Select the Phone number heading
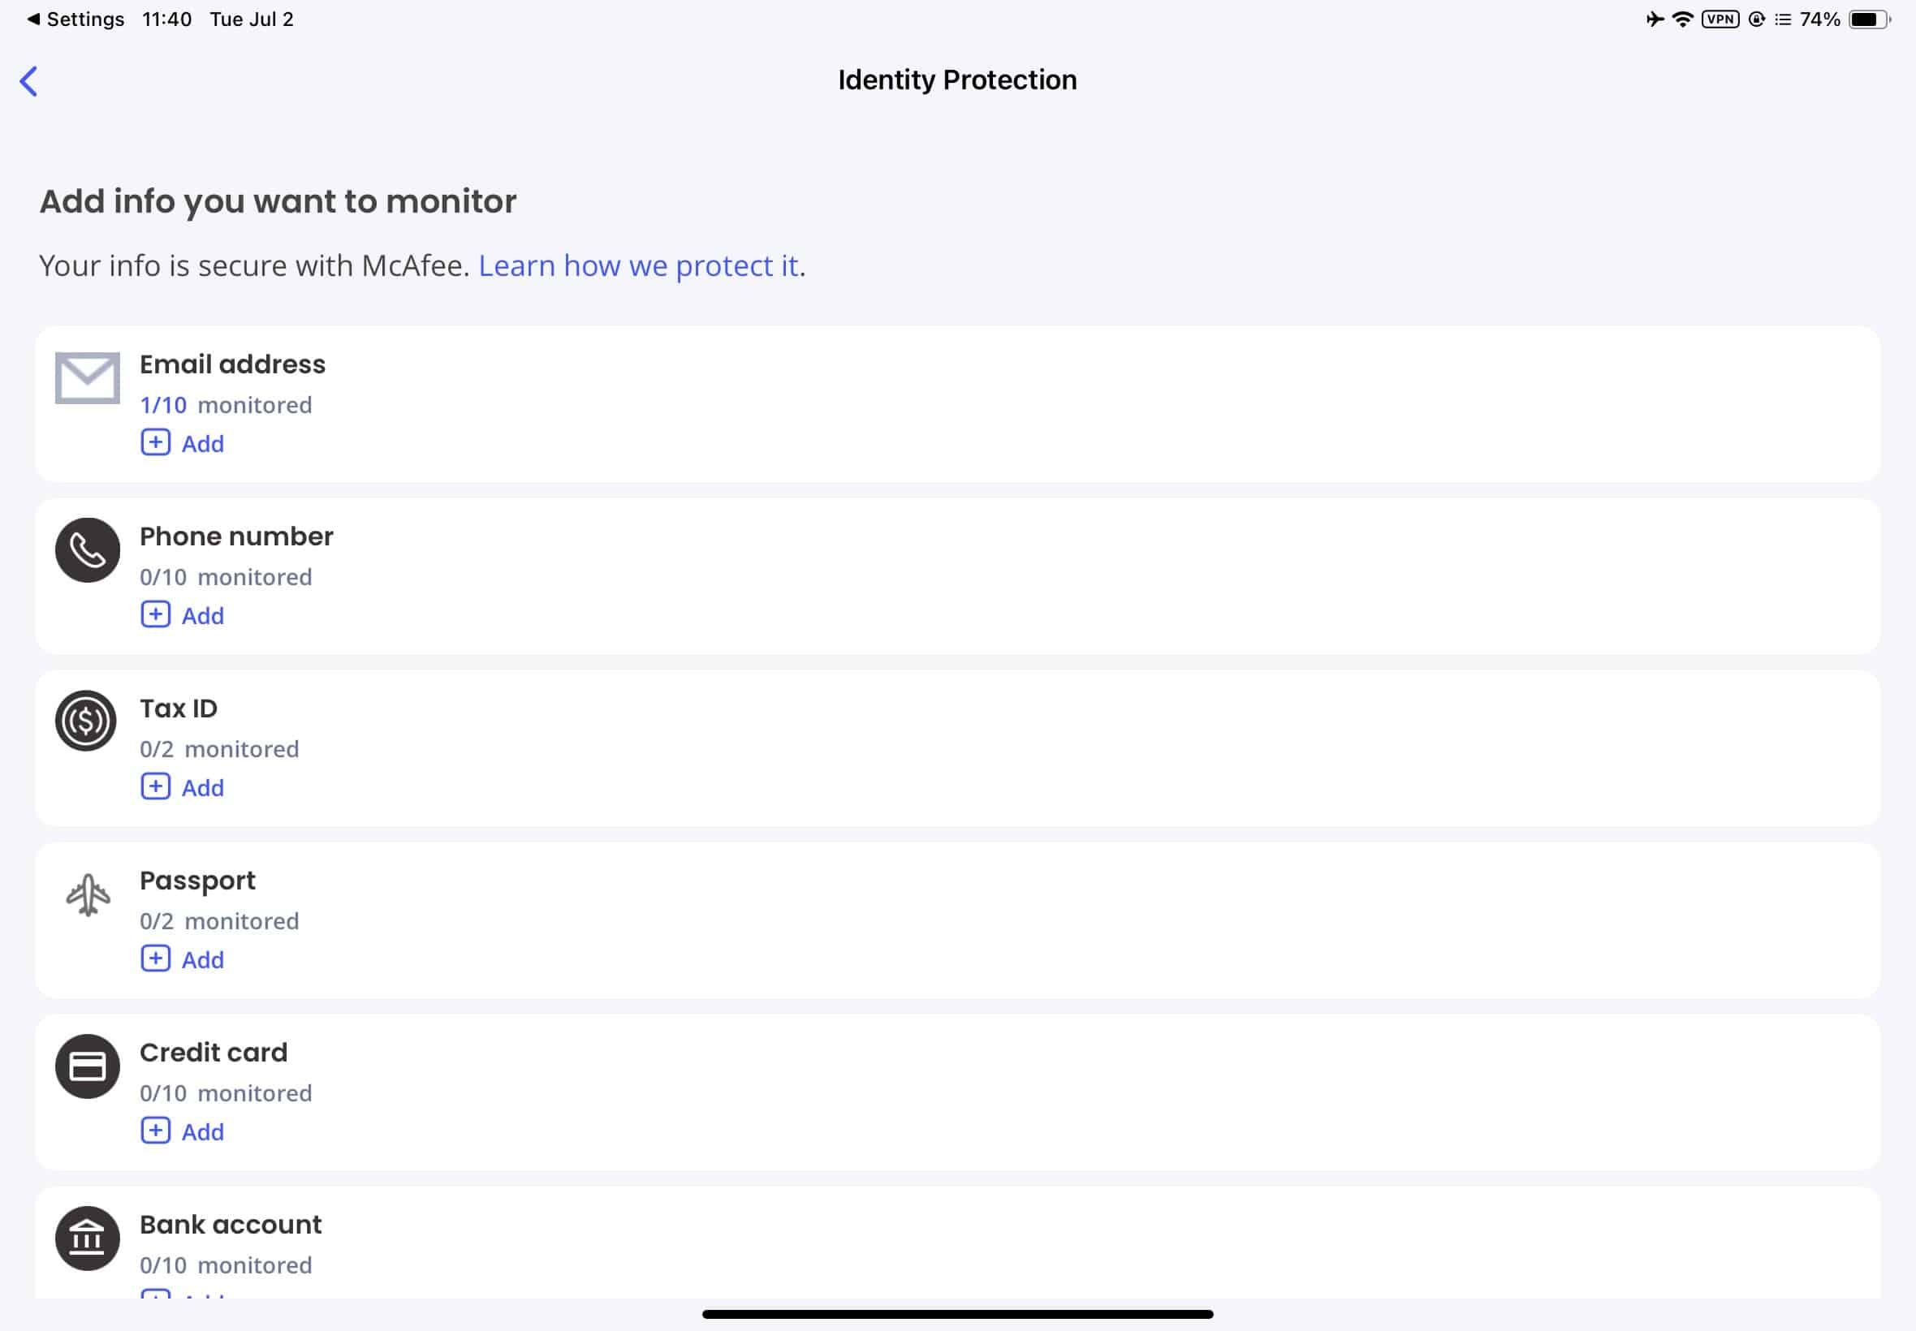The width and height of the screenshot is (1916, 1331). [x=236, y=536]
